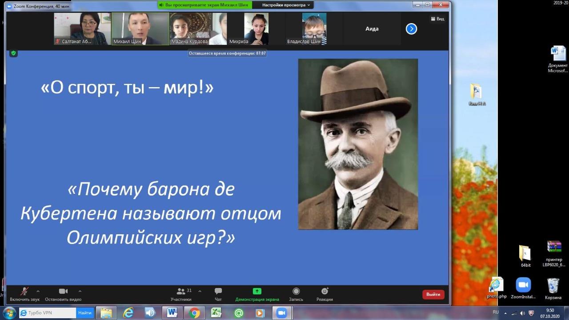569x320 pixels.
Task: Open the Participants panel icon
Action: pos(181,292)
